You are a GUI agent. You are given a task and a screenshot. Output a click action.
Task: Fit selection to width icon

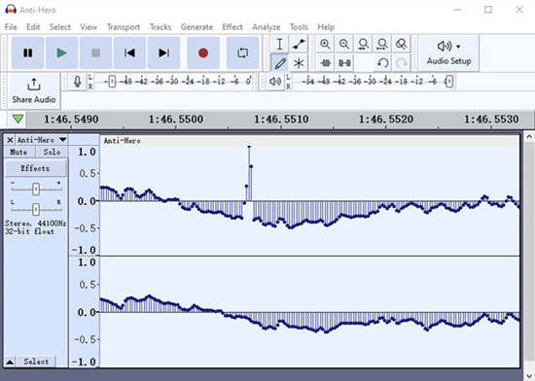click(x=364, y=44)
